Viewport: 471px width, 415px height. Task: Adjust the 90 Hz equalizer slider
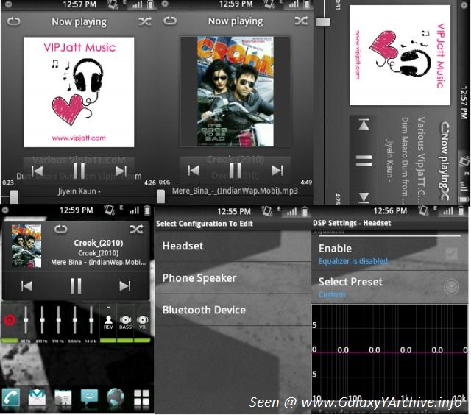26,320
